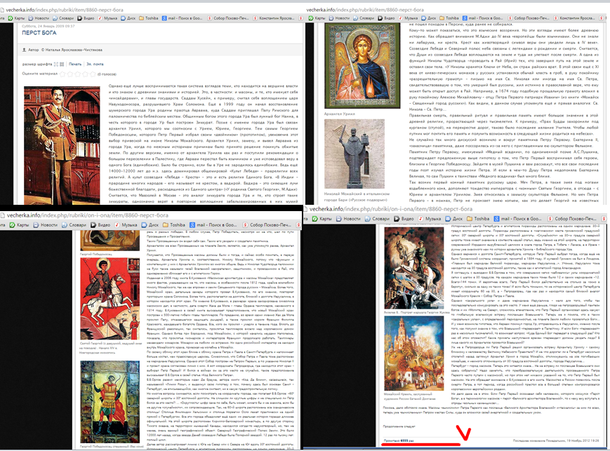Open the Новости bookmark in the top-right window

339,18
